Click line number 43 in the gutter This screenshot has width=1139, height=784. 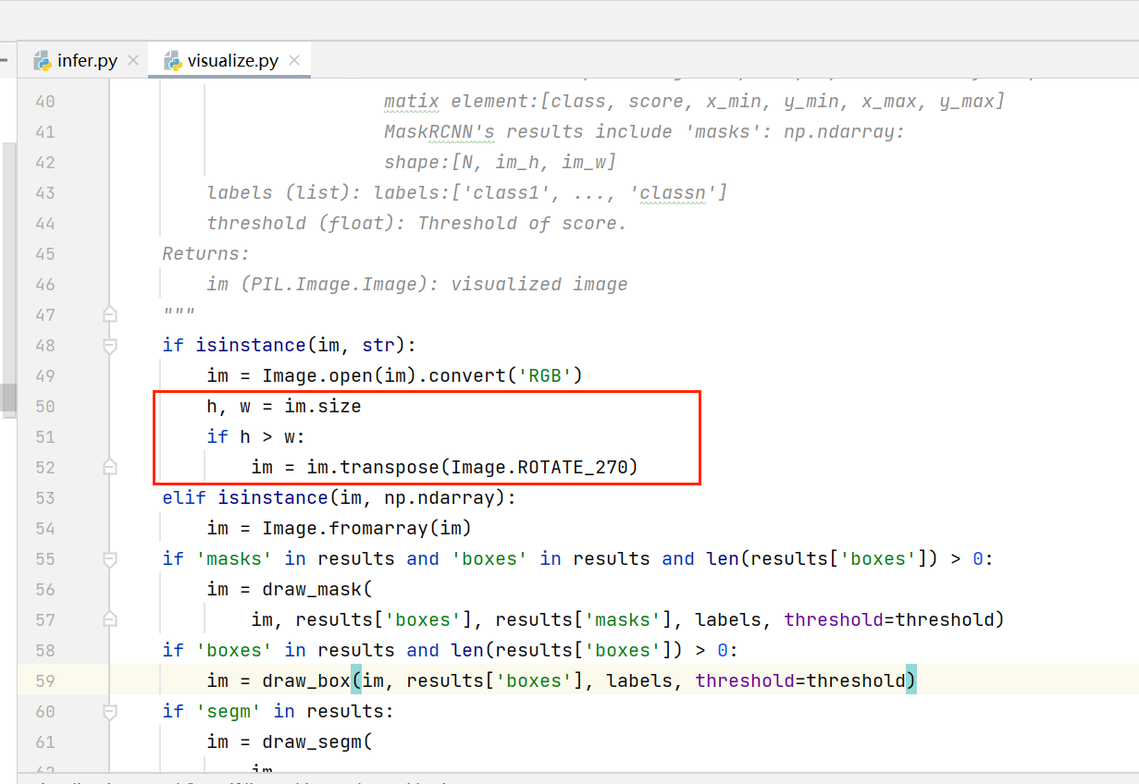point(44,192)
